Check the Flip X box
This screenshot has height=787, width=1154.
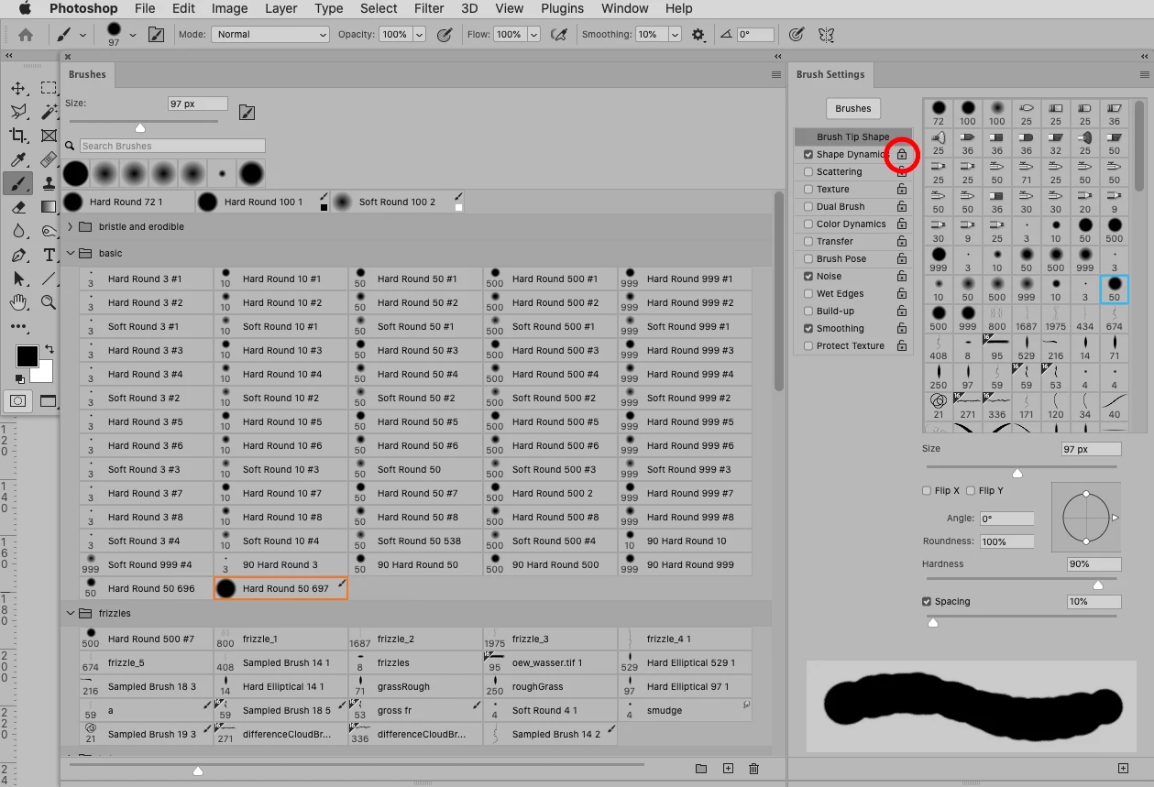click(927, 491)
